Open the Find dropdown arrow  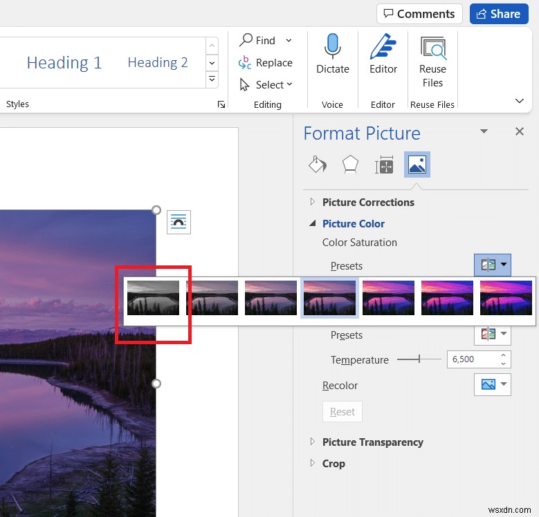[289, 41]
